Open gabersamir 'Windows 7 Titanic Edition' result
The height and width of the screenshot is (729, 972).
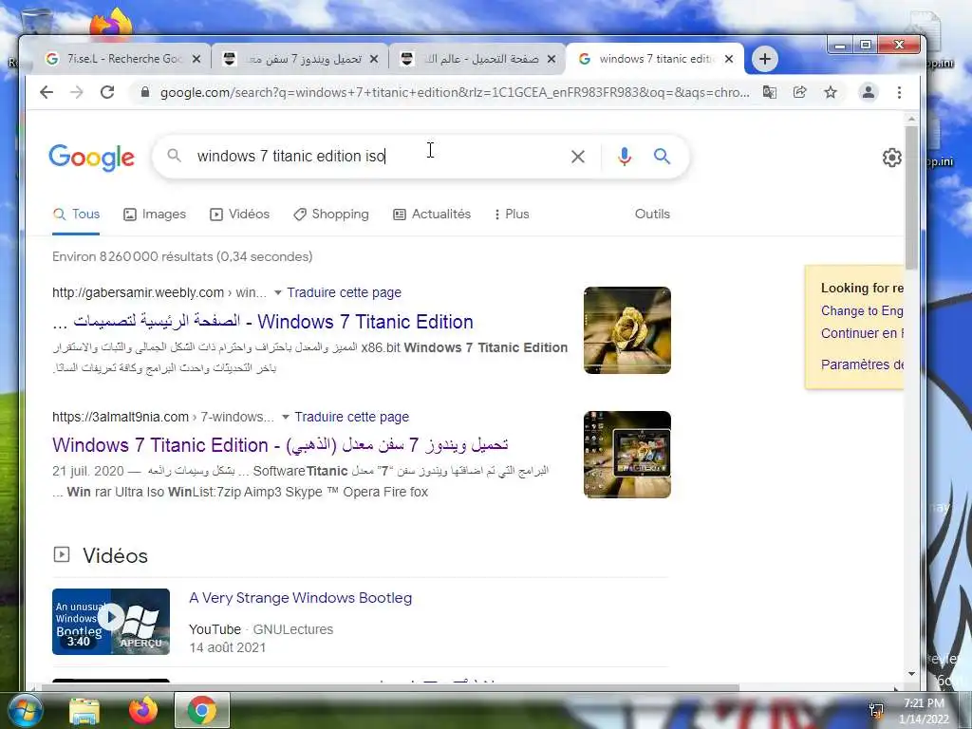pos(263,322)
